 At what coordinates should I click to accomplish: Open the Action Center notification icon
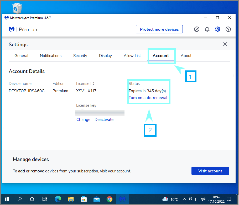coord(229,199)
